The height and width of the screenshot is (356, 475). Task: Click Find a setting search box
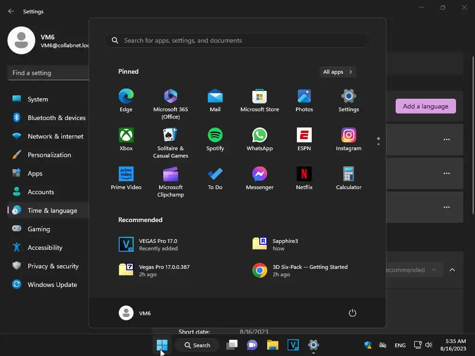click(x=48, y=73)
